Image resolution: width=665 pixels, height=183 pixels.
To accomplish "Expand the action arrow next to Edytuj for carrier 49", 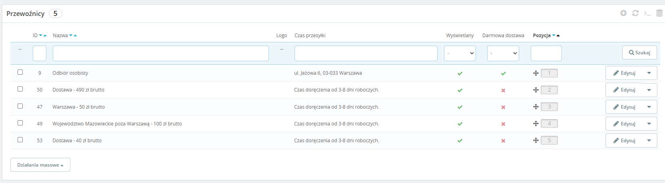I will 649,124.
